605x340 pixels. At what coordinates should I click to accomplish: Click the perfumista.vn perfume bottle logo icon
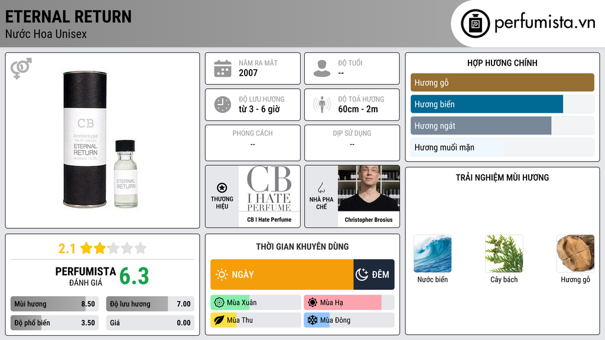click(x=475, y=24)
